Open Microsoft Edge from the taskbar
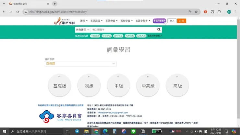The image size is (240, 135). [x=105, y=131]
